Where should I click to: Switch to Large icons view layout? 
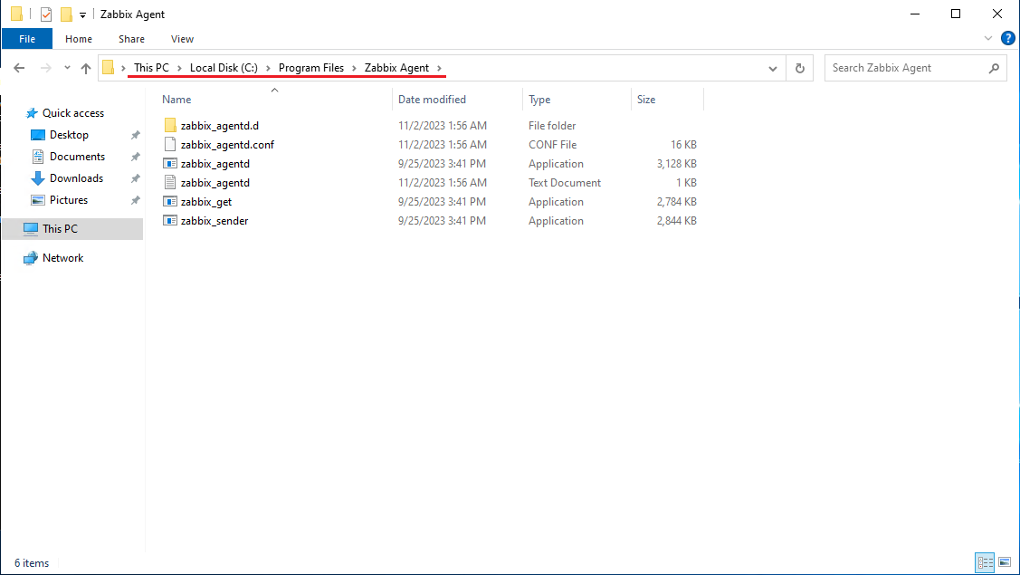point(1005,562)
